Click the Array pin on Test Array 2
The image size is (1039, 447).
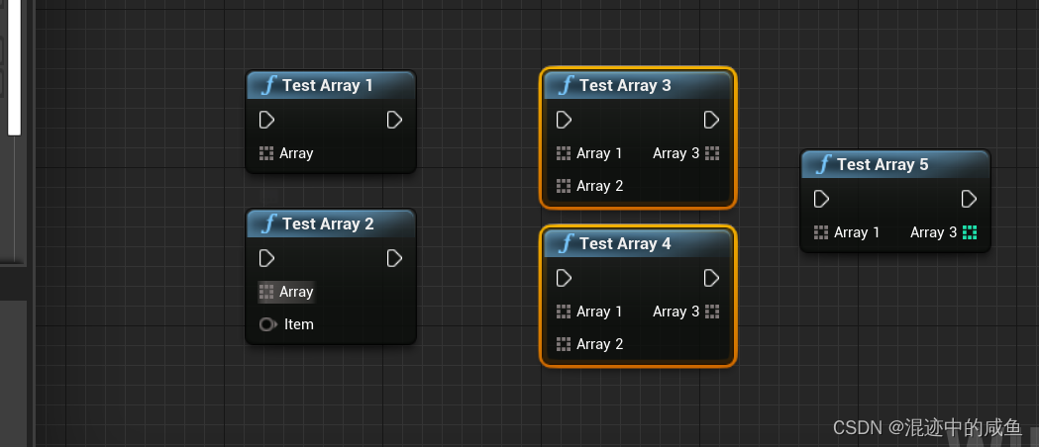click(266, 292)
